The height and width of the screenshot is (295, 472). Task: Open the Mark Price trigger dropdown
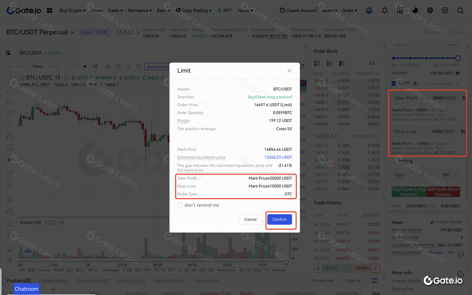click(x=446, y=84)
